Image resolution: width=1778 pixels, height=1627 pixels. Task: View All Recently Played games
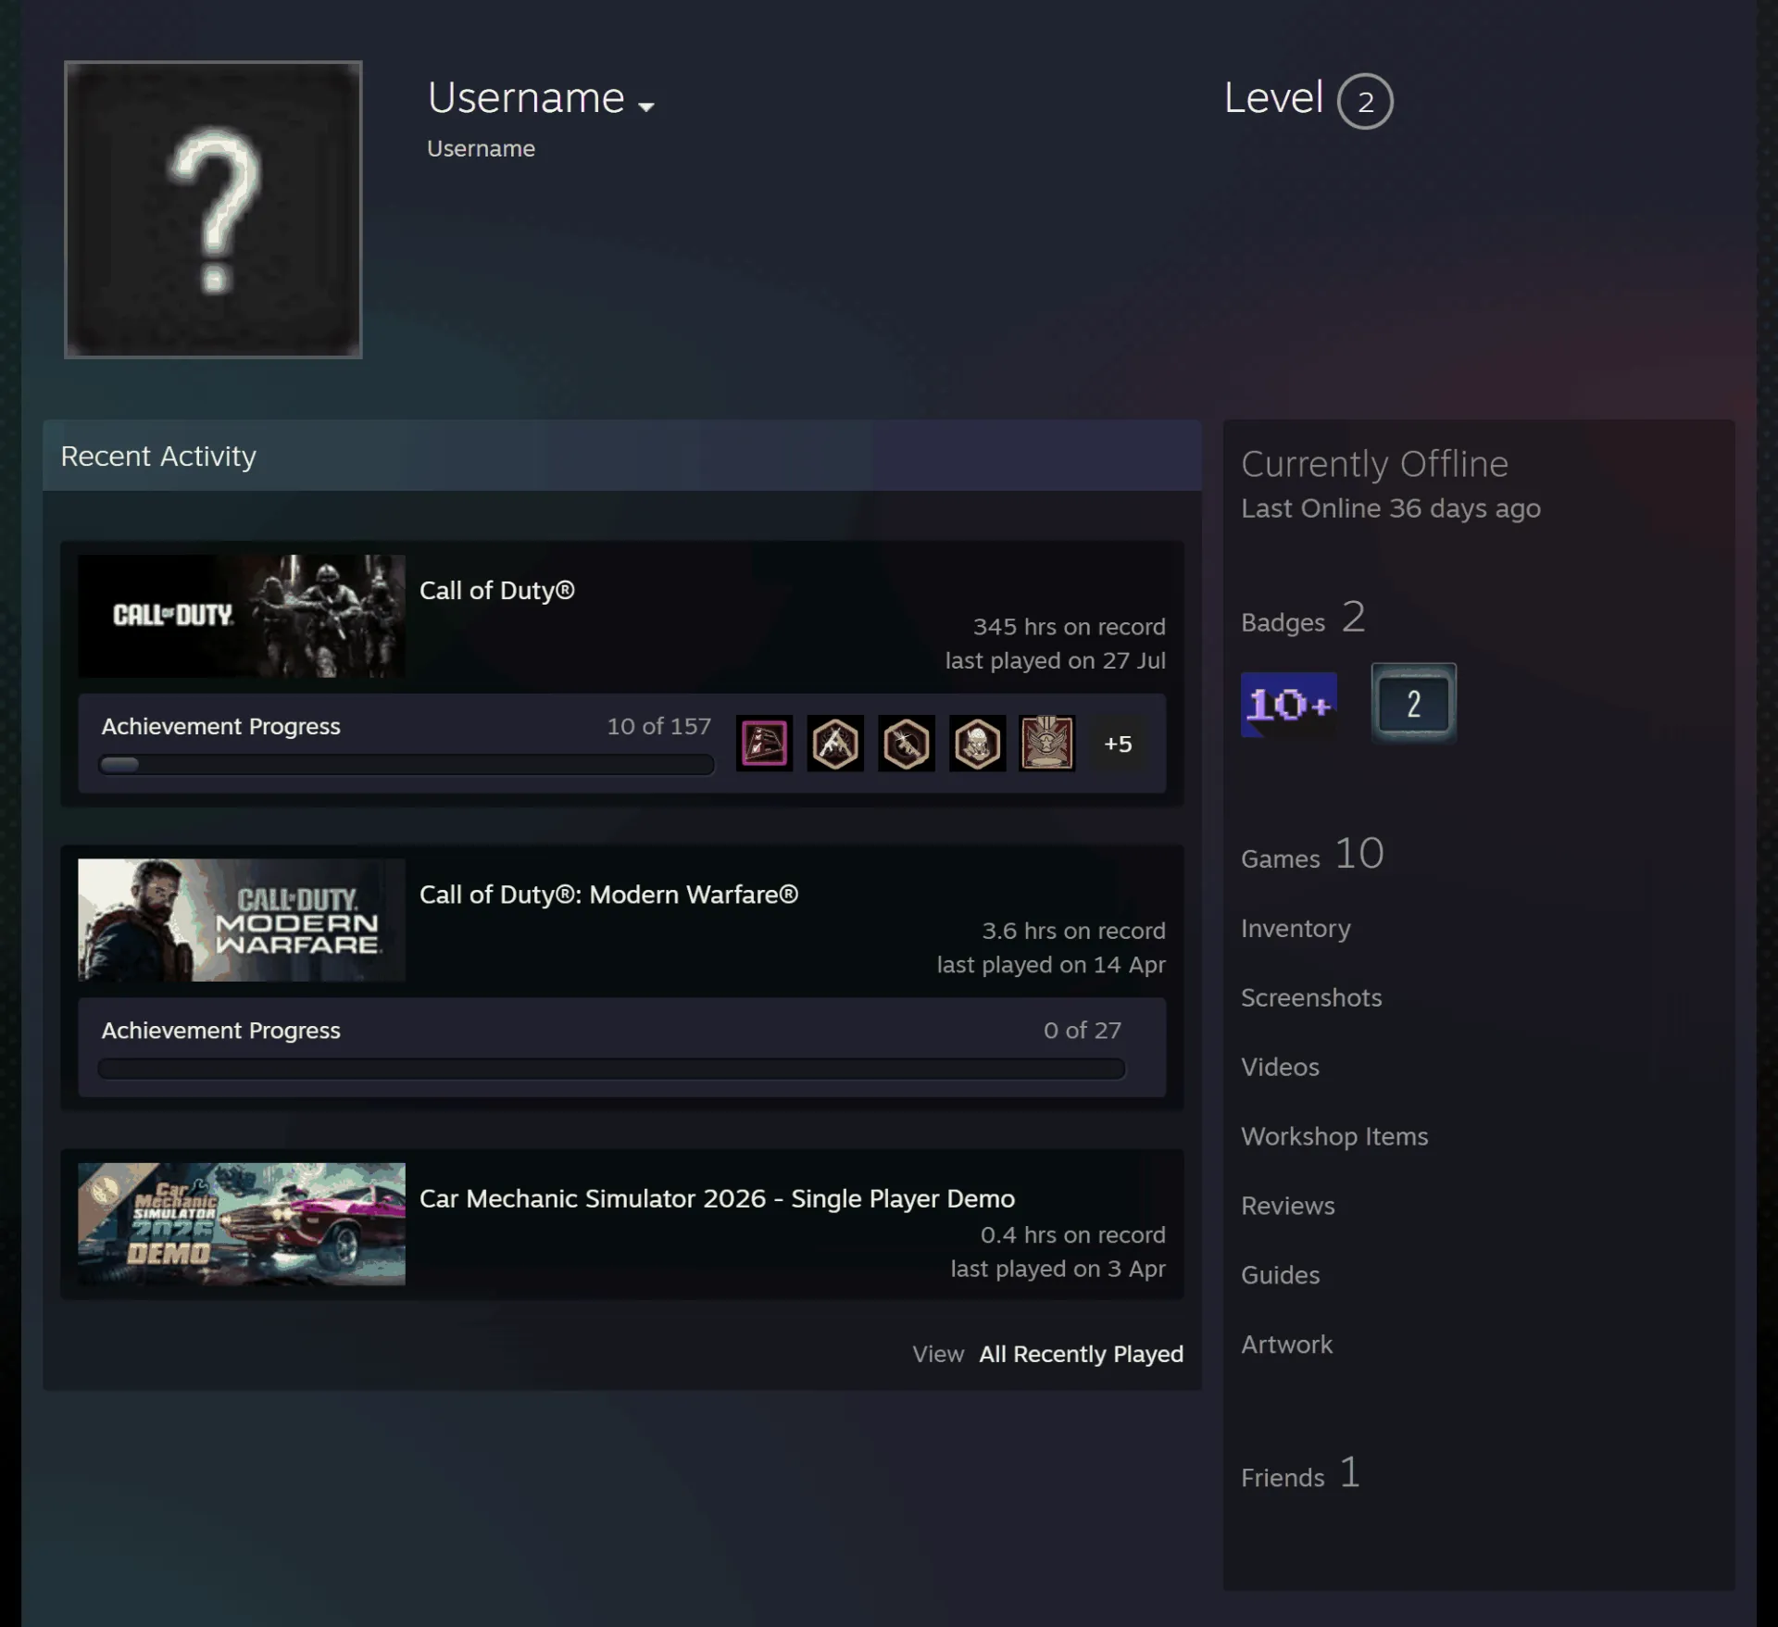[1081, 1354]
